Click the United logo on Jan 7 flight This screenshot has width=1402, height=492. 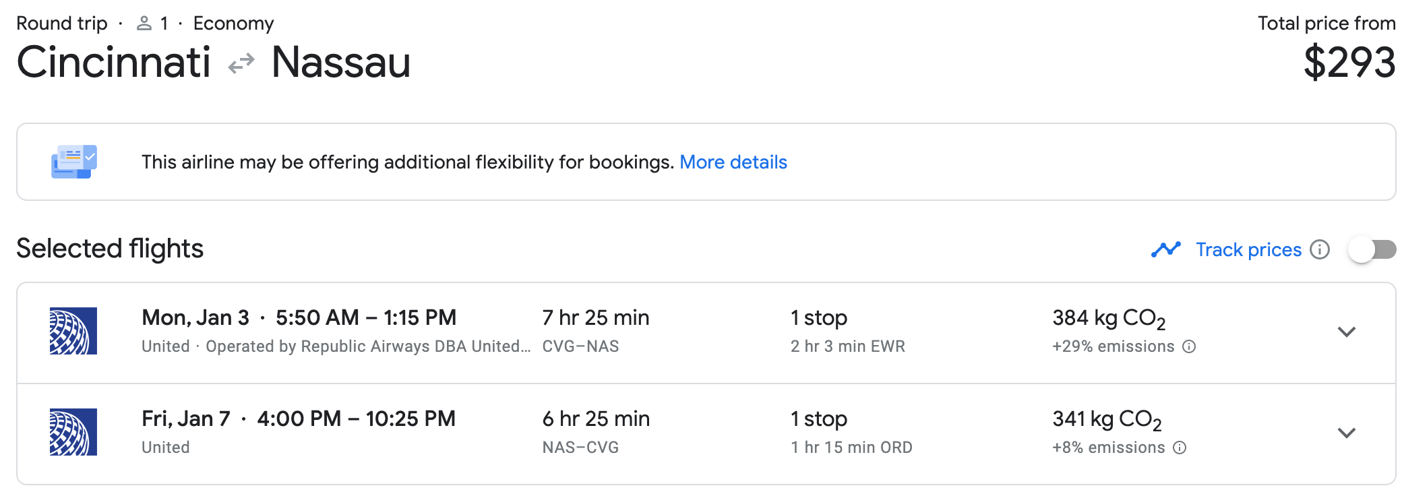(x=73, y=432)
